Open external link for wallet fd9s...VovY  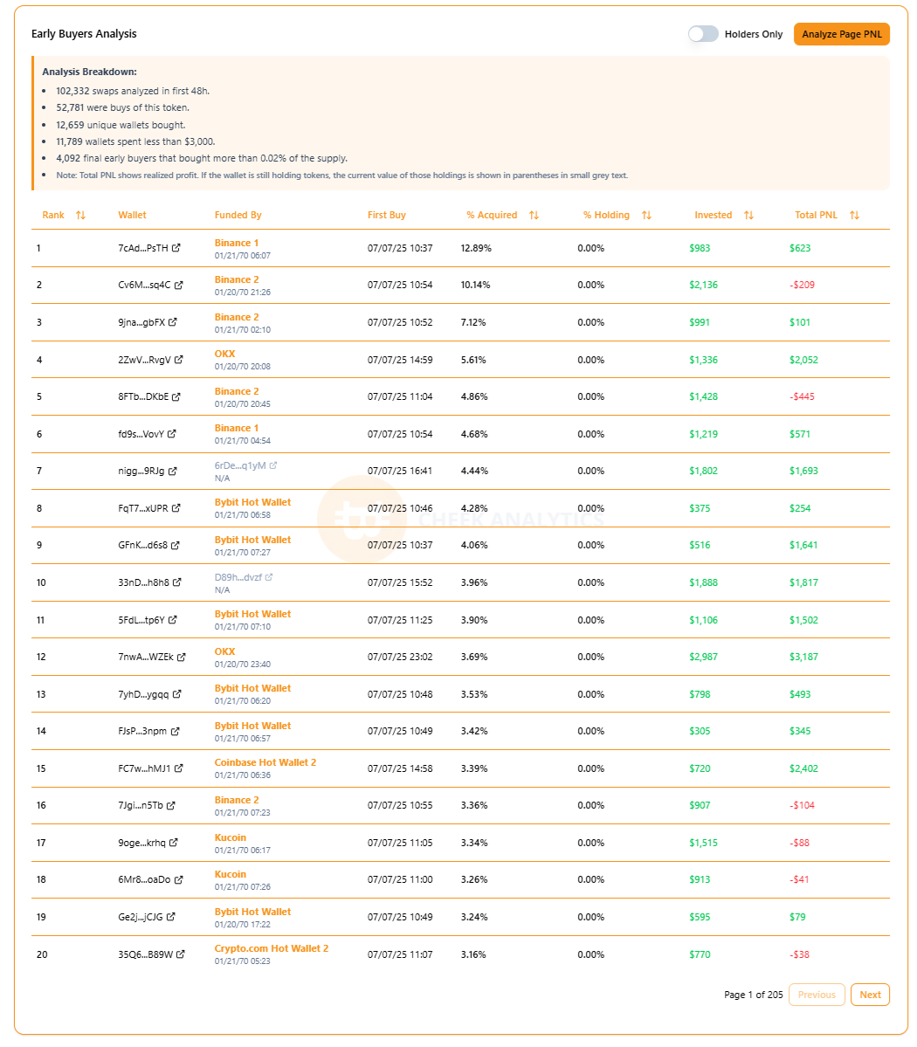[172, 434]
